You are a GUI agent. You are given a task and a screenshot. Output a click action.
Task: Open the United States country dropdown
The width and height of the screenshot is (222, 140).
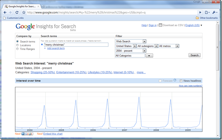click(x=126, y=46)
